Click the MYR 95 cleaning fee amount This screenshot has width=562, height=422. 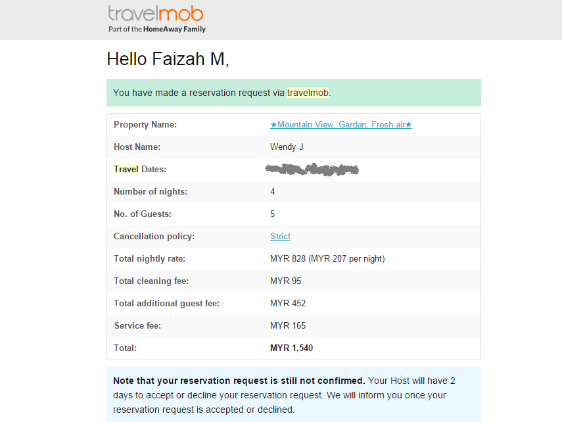285,281
